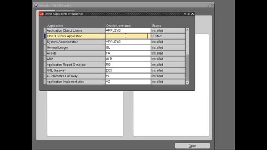Click the record indicator for XXSD Custom Application row

click(45, 36)
